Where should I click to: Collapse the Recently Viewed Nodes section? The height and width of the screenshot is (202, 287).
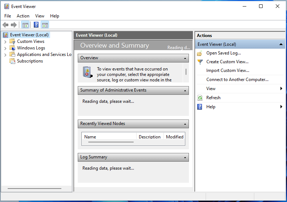pyautogui.click(x=185, y=124)
